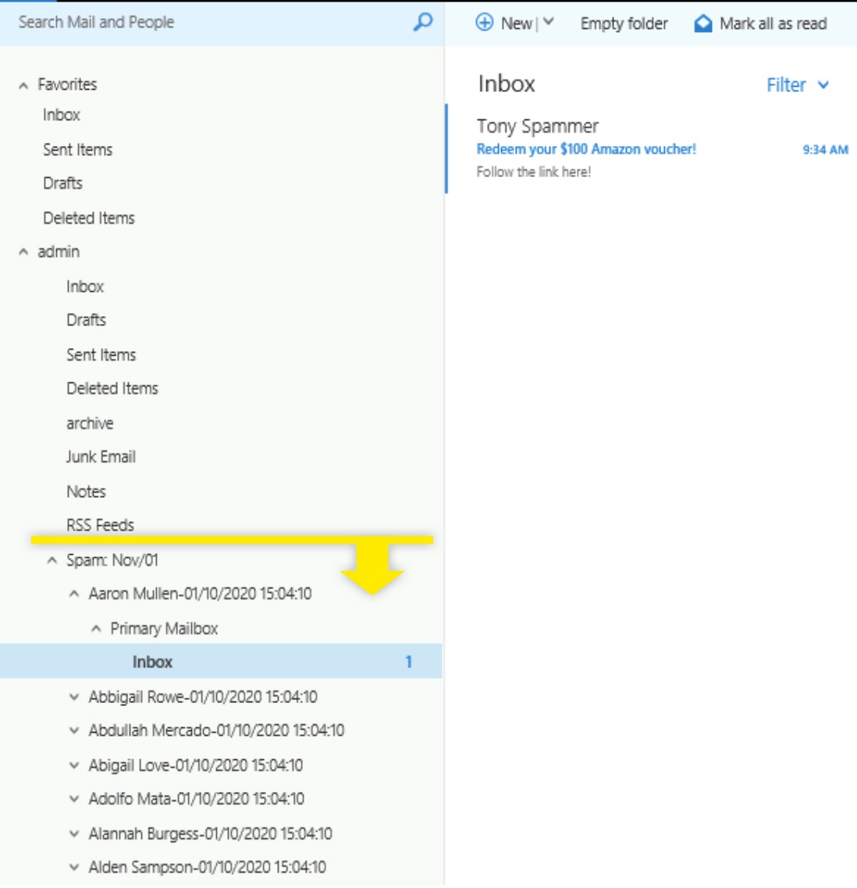Open Sent Items under admin
Viewport: 857px width, 888px height.
[x=101, y=355]
